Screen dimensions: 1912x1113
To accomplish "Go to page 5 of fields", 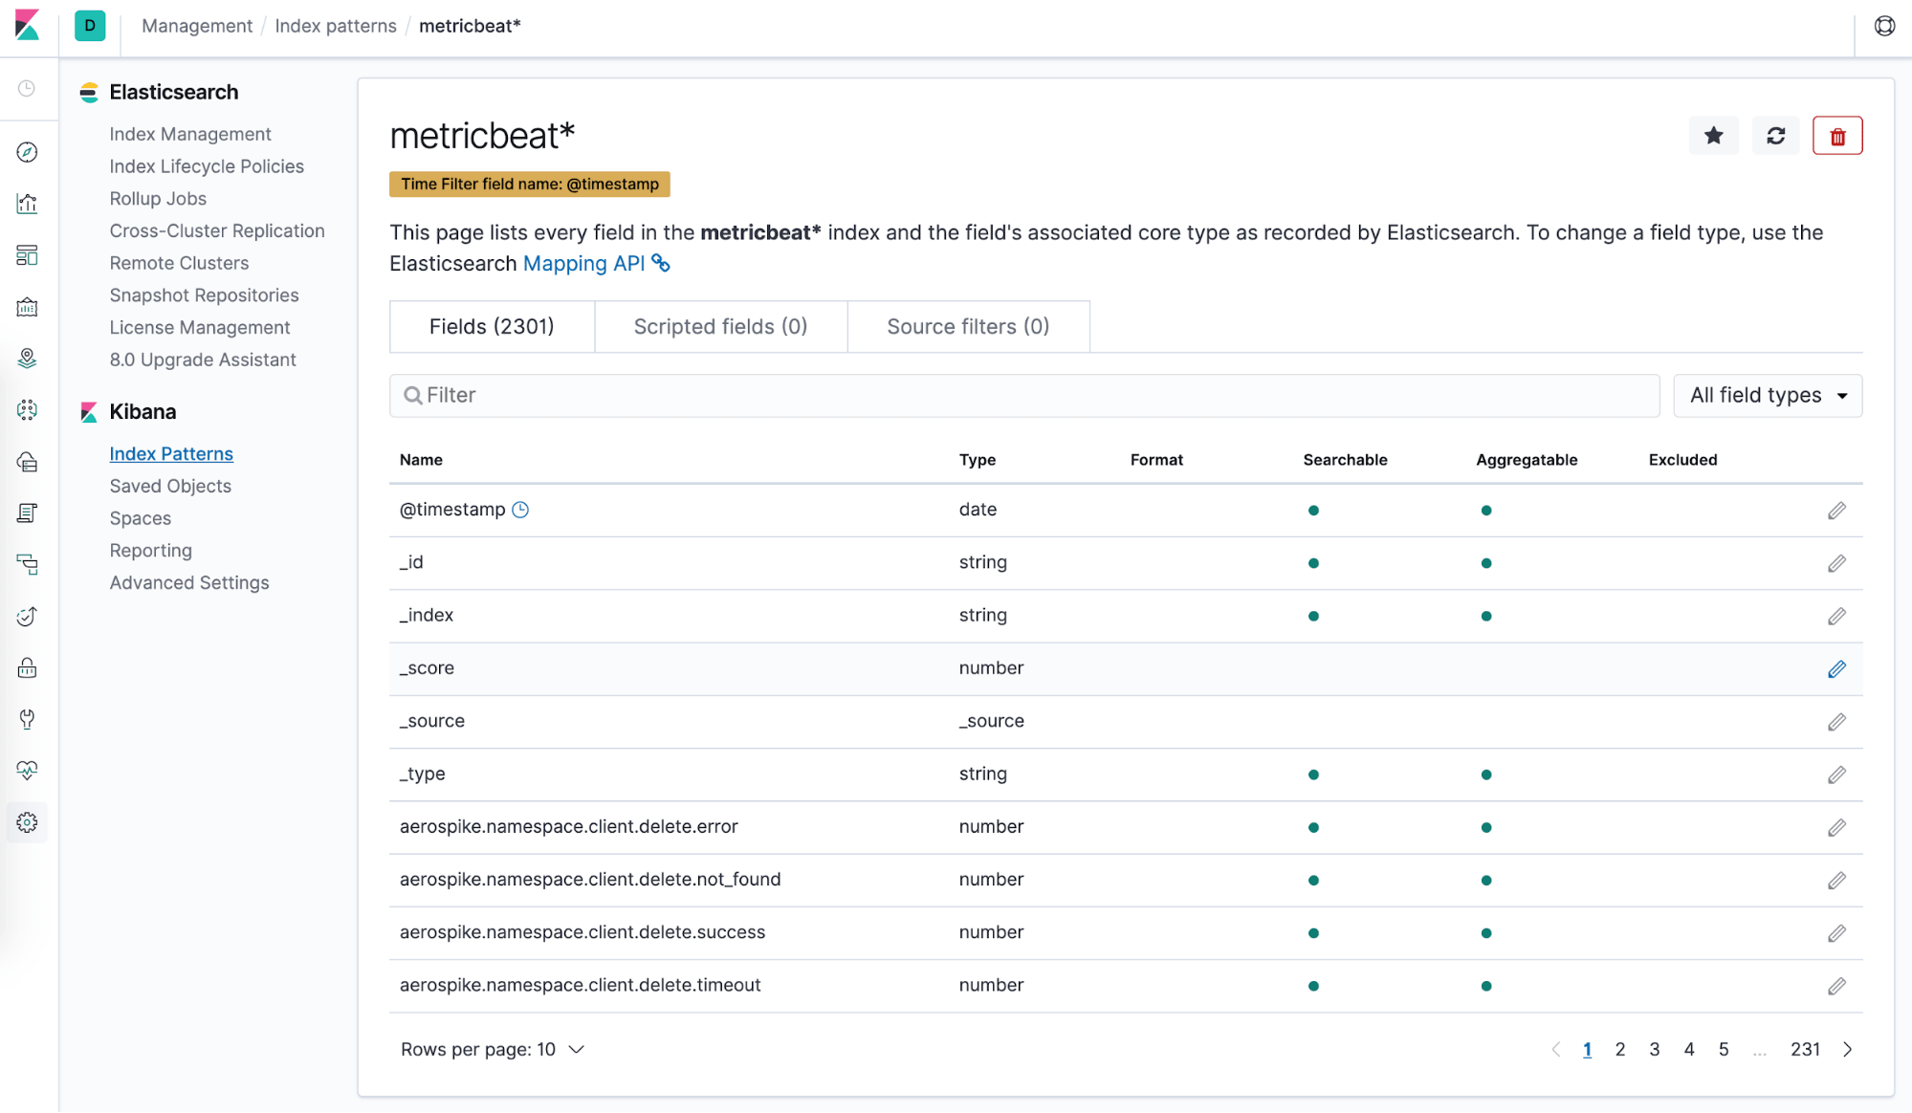I will (x=1724, y=1050).
